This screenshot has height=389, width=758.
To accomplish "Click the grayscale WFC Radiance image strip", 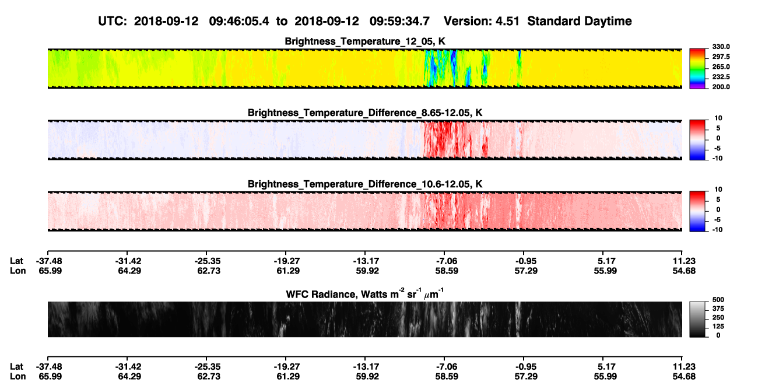I will tap(364, 320).
